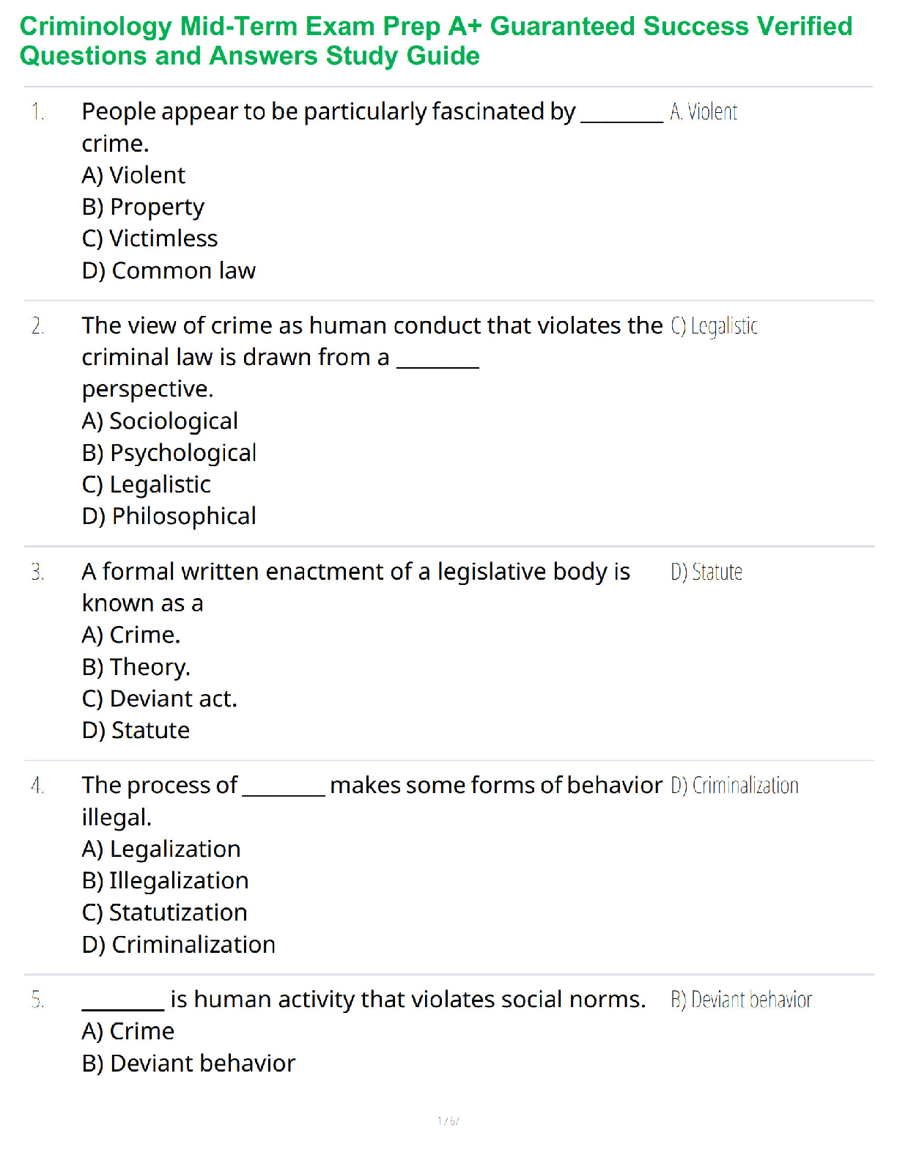Select option B) Theory. in question 3
Image resolution: width=897 pixels, height=1161 pixels.
point(136,668)
